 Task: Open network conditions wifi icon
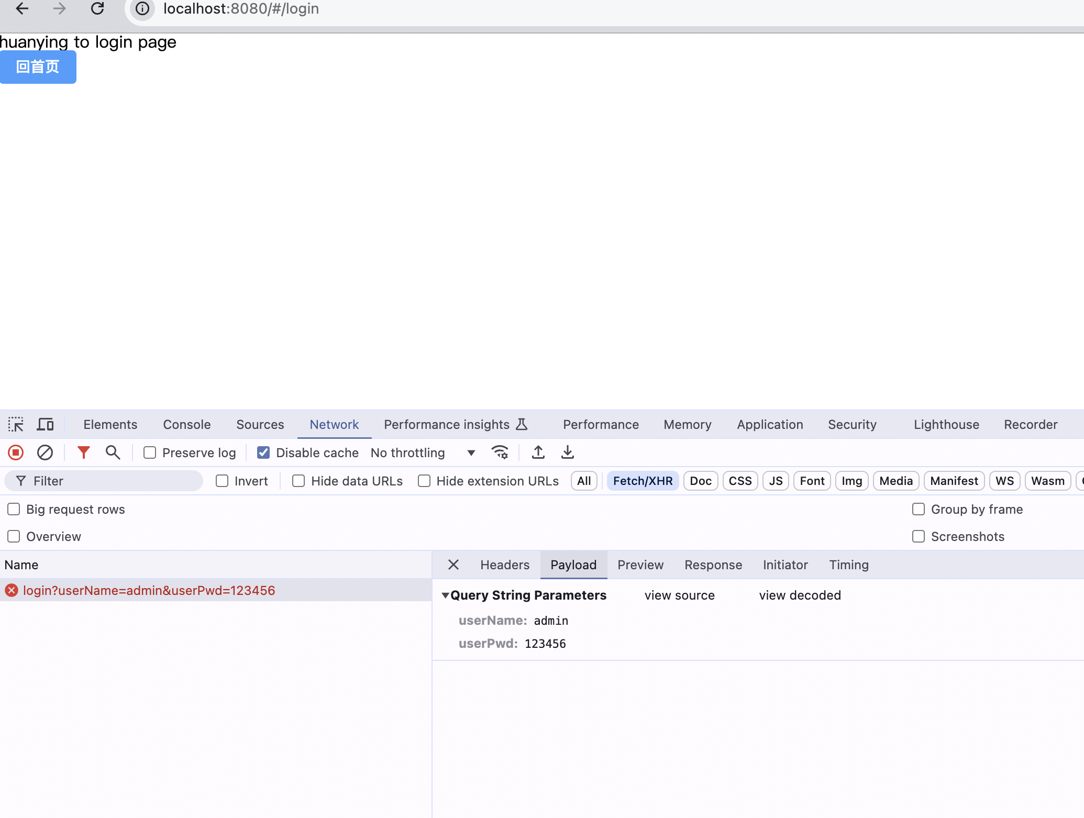coord(500,452)
